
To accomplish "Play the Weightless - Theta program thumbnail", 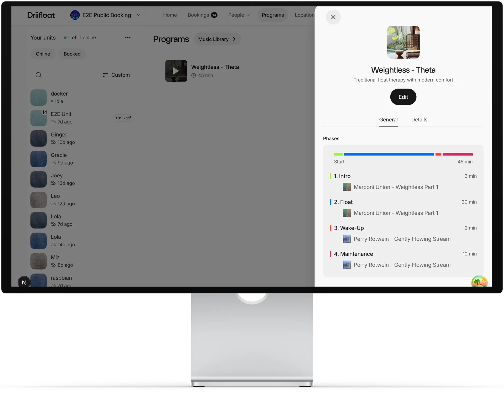I will click(x=176, y=71).
